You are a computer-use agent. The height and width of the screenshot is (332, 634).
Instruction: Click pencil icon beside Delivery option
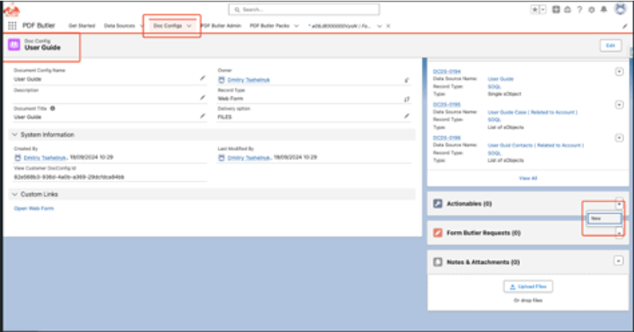coord(406,117)
